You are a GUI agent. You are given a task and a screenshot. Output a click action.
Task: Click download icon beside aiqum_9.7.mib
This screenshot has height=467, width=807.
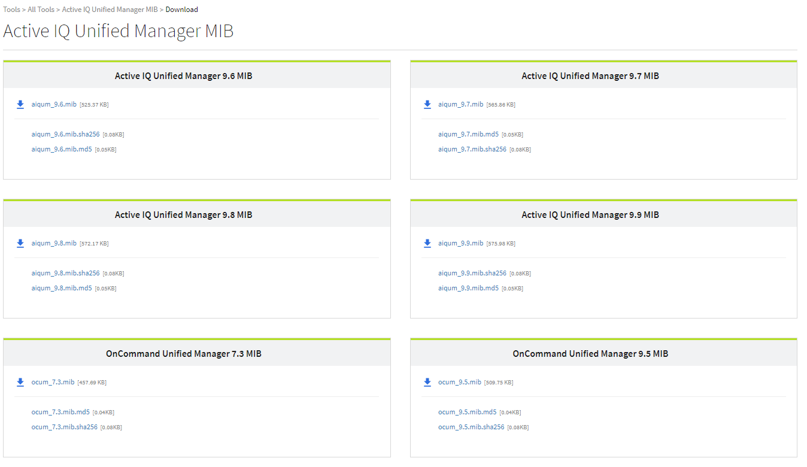tap(427, 105)
